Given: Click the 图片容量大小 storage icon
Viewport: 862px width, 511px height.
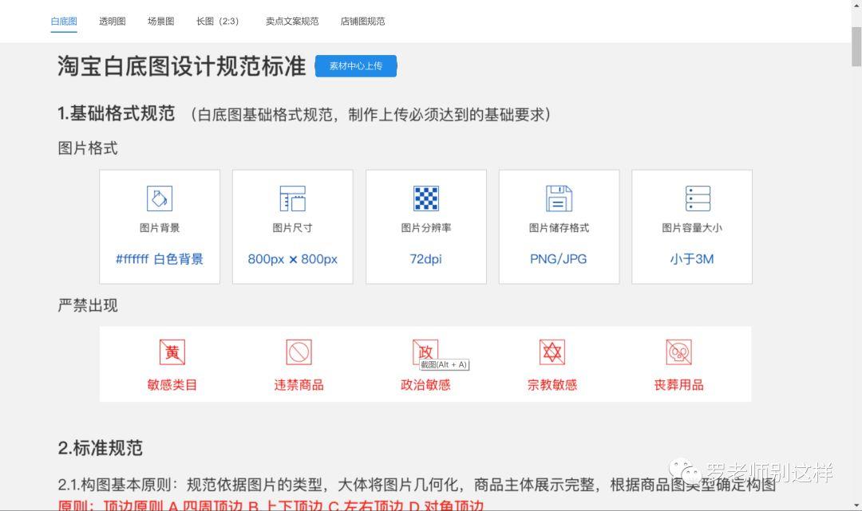Looking at the screenshot, I should [698, 199].
